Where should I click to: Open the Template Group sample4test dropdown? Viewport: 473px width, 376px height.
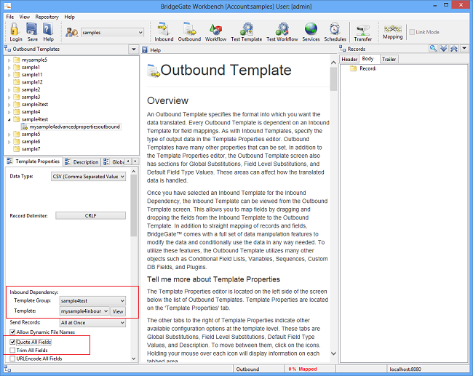pos(92,300)
